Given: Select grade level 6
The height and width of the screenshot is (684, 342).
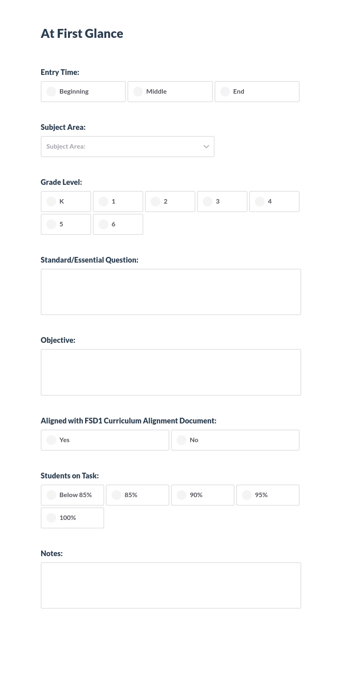Looking at the screenshot, I should [x=118, y=224].
